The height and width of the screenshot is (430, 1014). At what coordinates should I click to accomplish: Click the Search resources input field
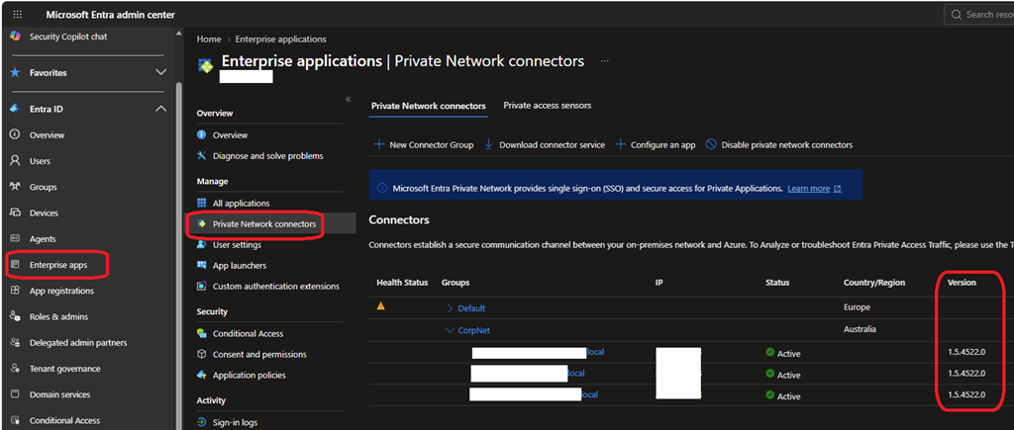pyautogui.click(x=979, y=14)
